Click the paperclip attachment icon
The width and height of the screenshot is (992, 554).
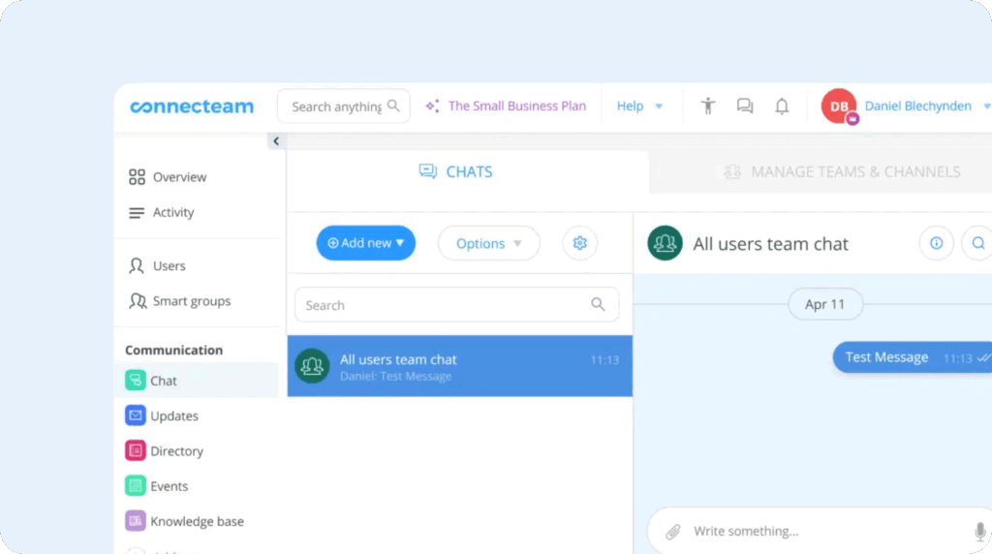pyautogui.click(x=672, y=531)
